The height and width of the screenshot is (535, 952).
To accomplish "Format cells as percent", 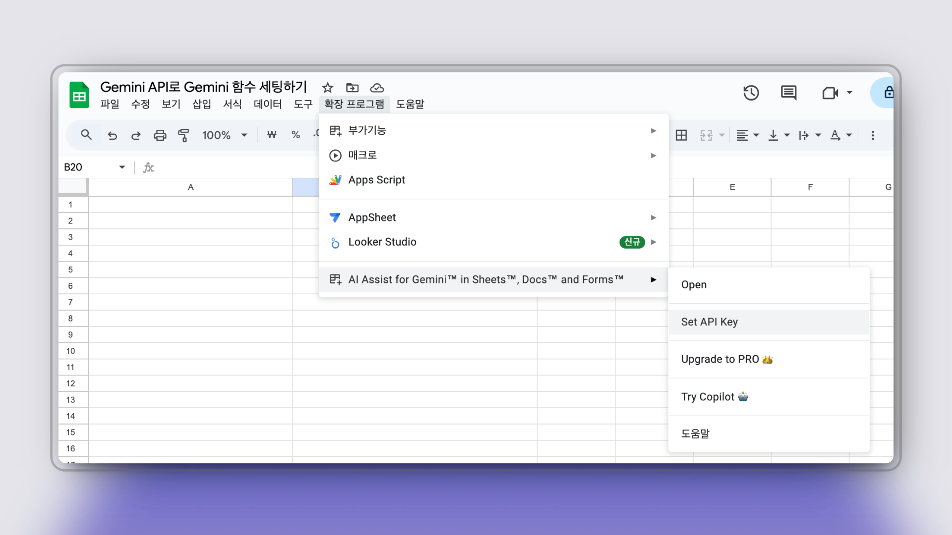I will 296,135.
